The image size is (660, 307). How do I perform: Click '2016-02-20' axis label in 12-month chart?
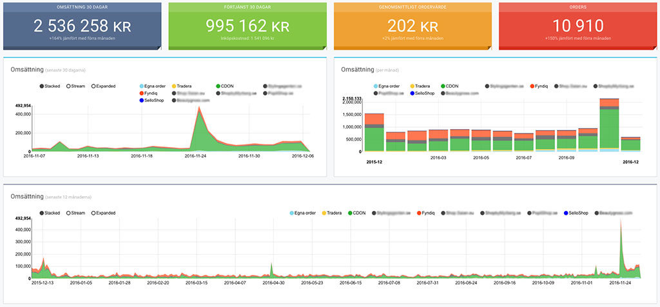(158, 283)
